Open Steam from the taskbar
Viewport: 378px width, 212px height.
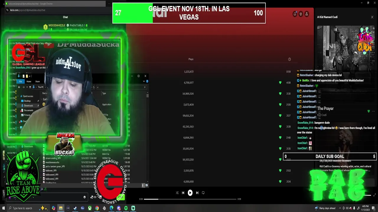point(75,208)
